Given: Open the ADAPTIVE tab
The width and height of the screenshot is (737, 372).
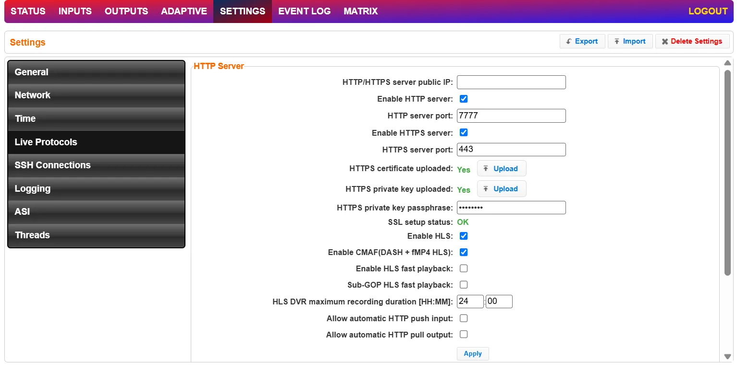Looking at the screenshot, I should (184, 11).
